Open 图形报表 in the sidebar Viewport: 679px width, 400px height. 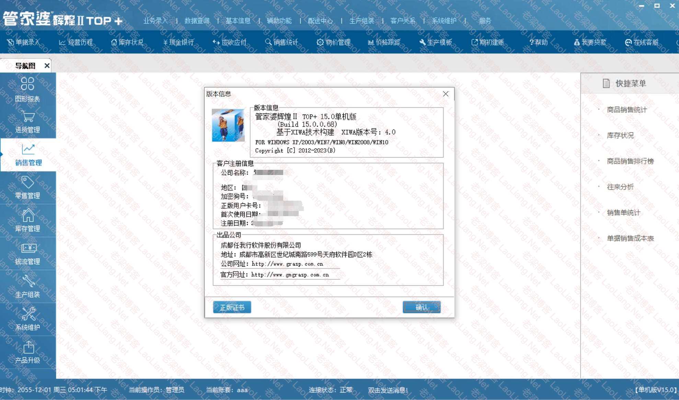[x=27, y=89]
